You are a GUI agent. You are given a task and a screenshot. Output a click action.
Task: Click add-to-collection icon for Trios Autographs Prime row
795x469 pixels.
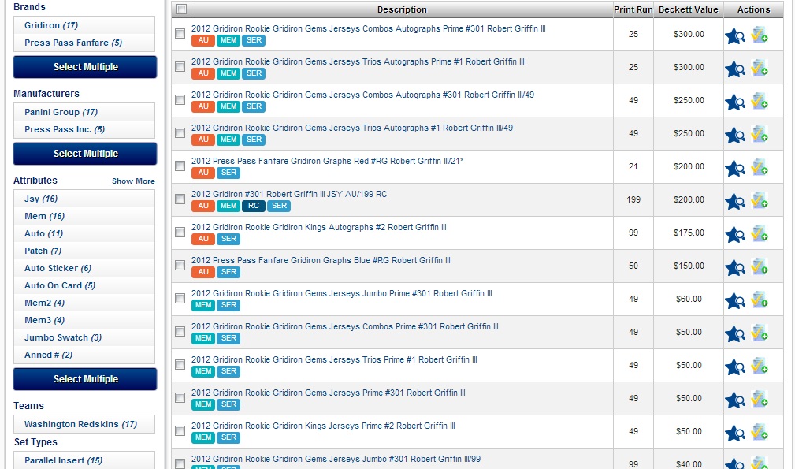(759, 68)
